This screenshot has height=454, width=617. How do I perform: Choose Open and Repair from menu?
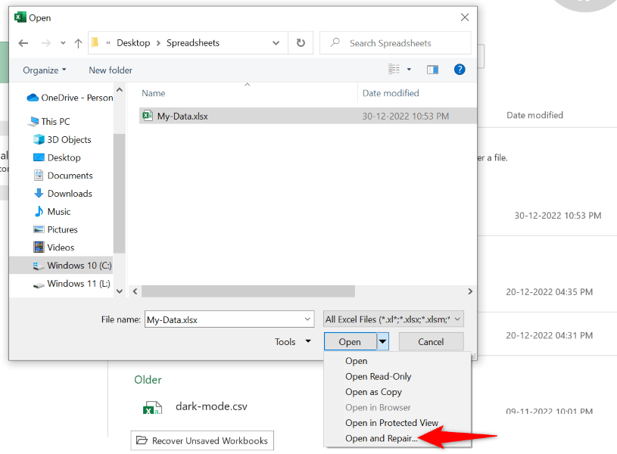(x=381, y=439)
